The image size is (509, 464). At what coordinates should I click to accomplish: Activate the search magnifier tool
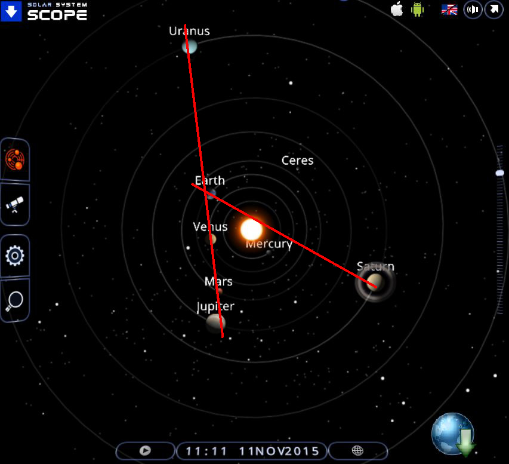click(x=14, y=299)
